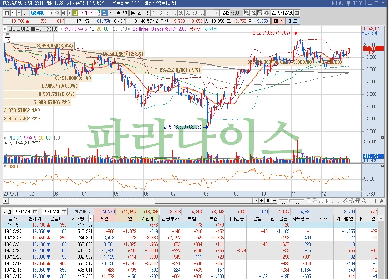The width and height of the screenshot is (389, 279).
Task: Select the 60 interval button
Action: [x=194, y=13]
